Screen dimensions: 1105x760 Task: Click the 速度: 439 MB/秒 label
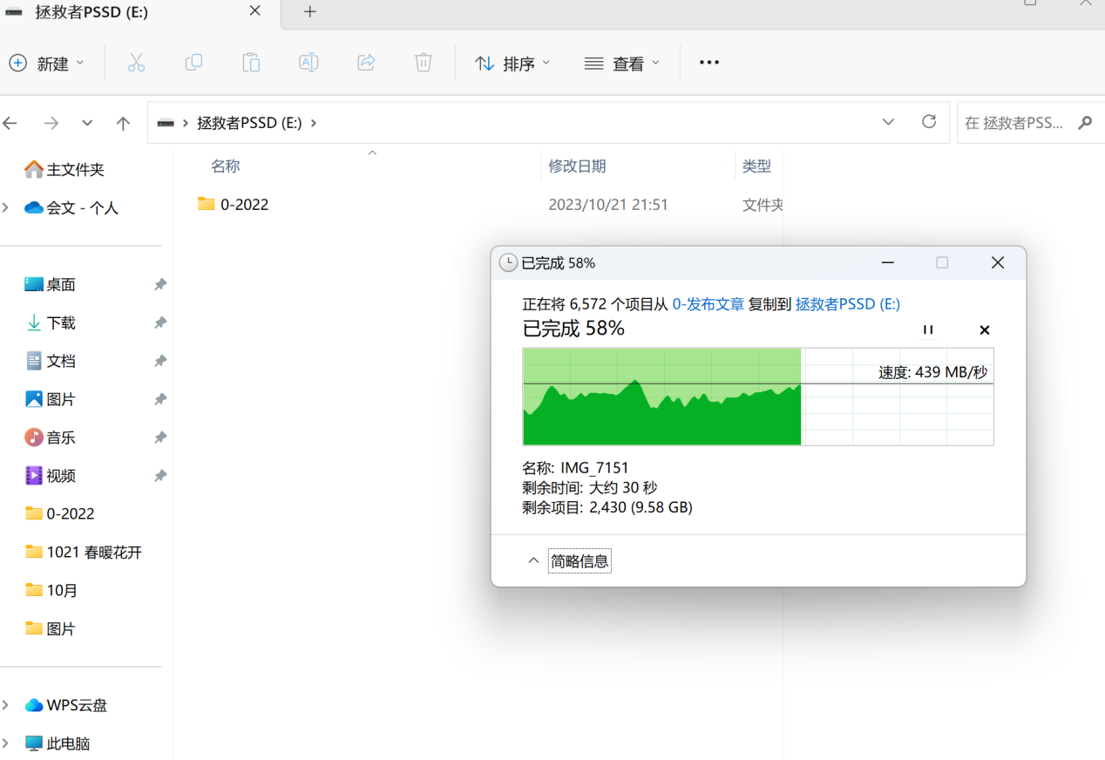tap(932, 372)
